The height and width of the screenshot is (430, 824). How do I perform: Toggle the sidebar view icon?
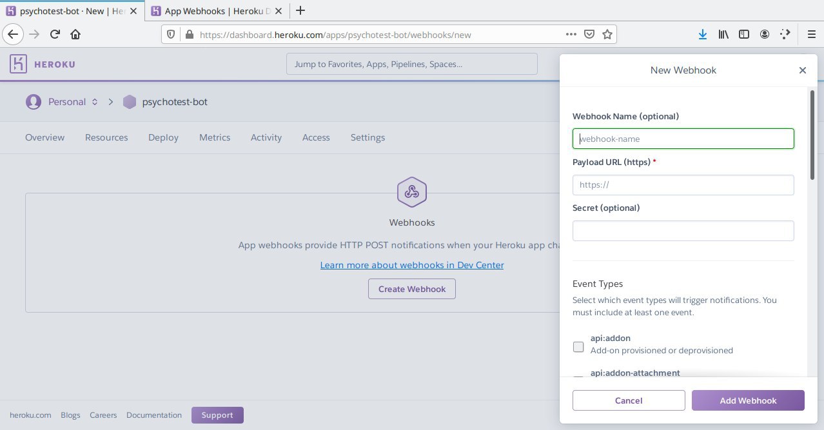744,35
